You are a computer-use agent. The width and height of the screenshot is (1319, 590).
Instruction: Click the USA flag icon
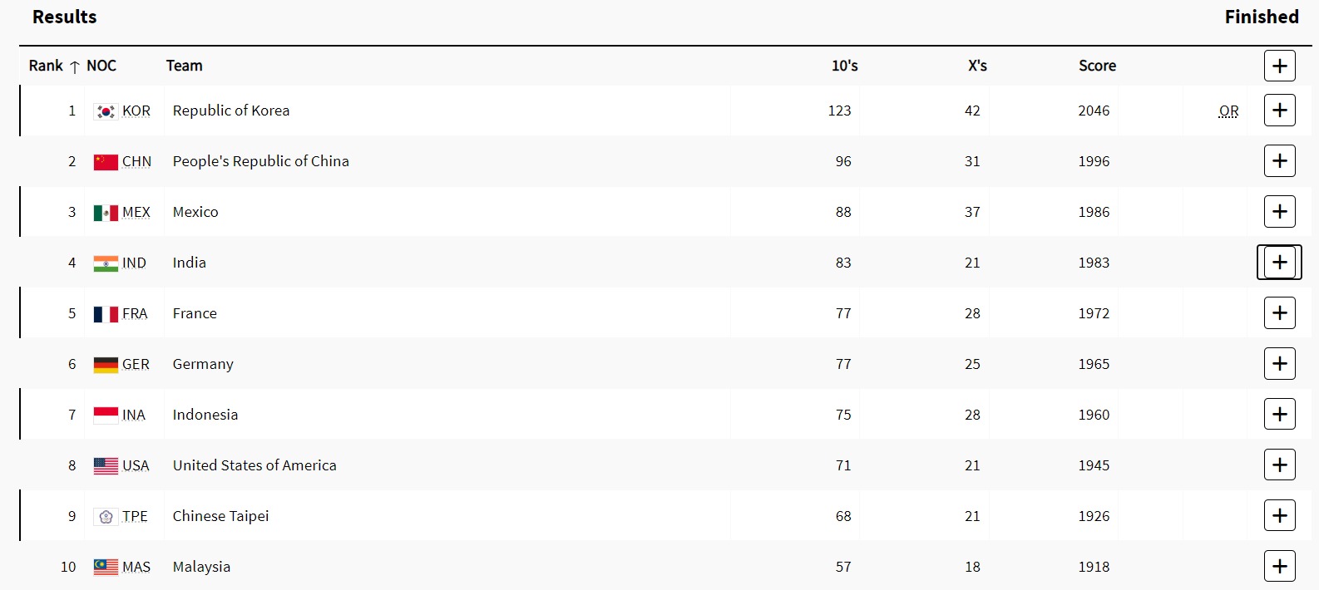[x=106, y=466]
